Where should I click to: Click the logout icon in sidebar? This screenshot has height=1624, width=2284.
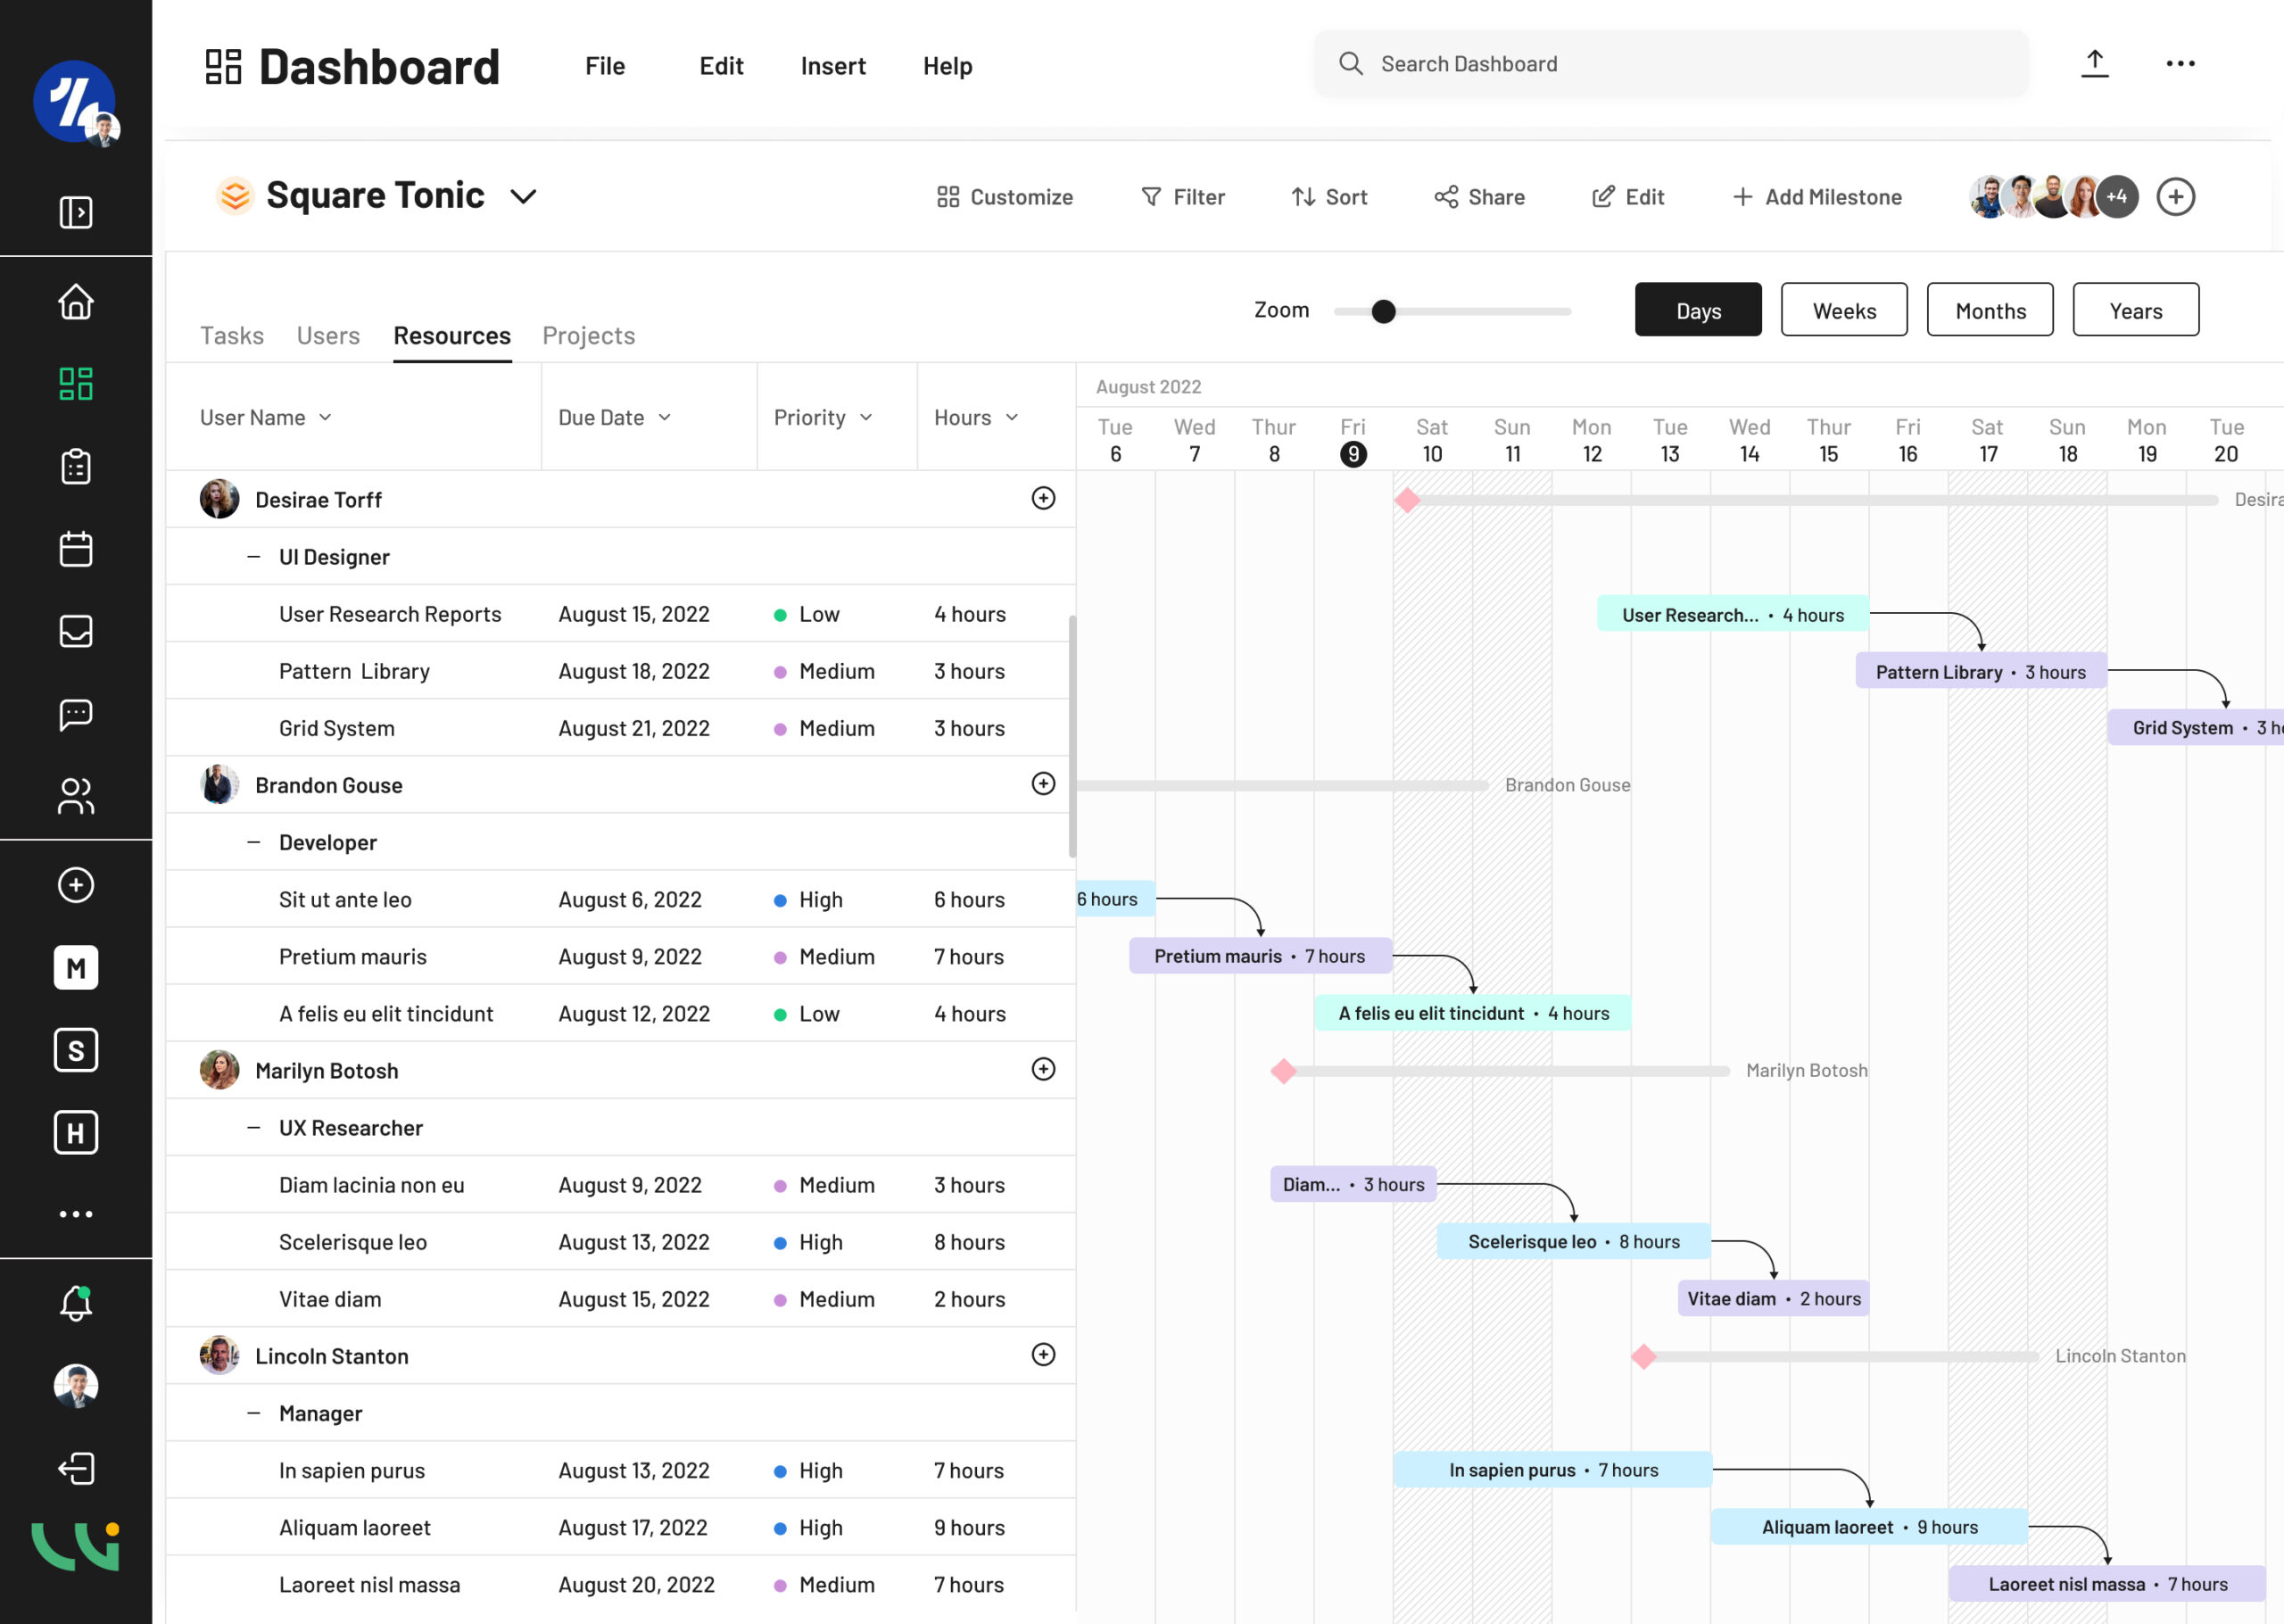tap(76, 1468)
